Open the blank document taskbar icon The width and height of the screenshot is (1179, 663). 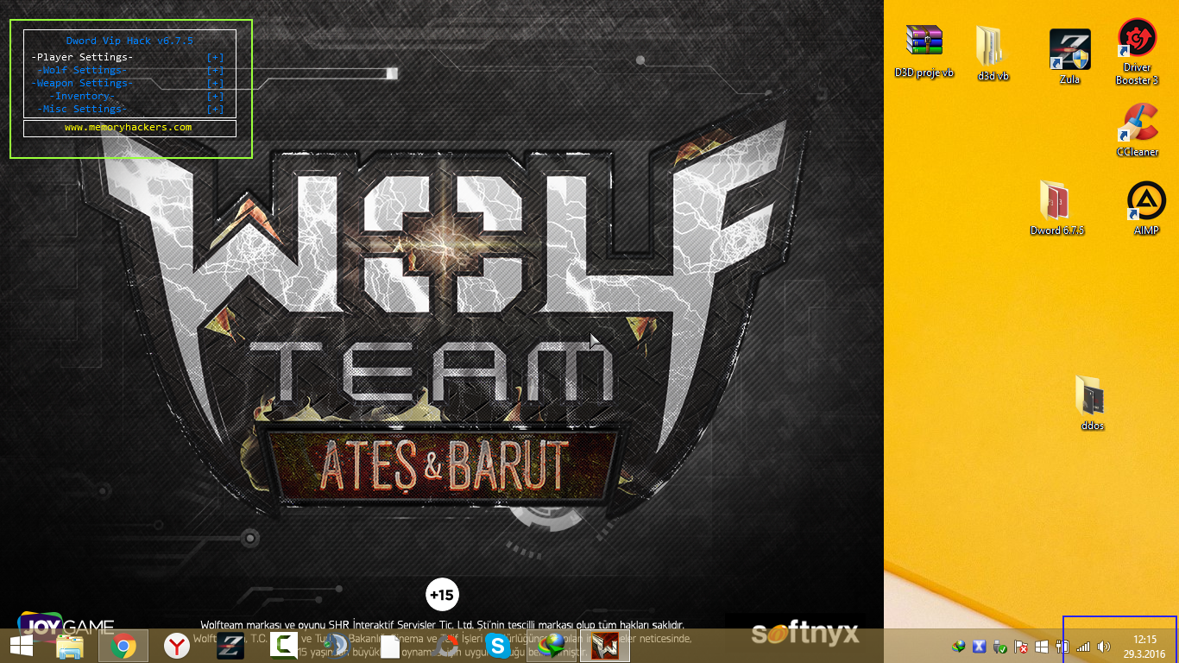click(x=390, y=646)
